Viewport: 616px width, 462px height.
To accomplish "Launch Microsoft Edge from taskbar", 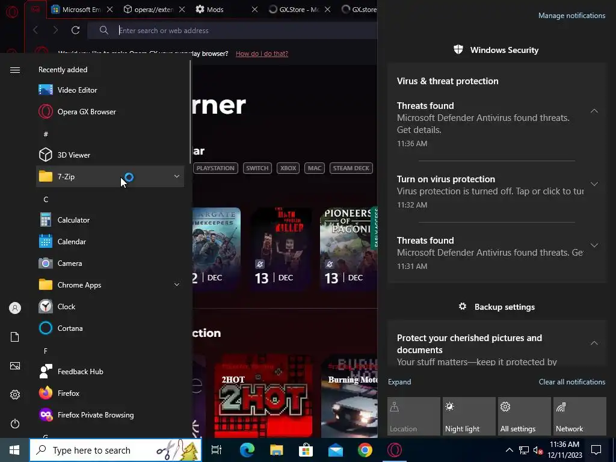I will tap(247, 450).
